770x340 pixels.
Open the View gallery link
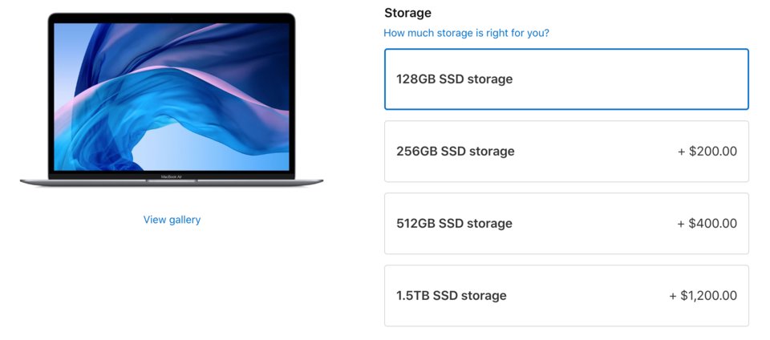[172, 220]
